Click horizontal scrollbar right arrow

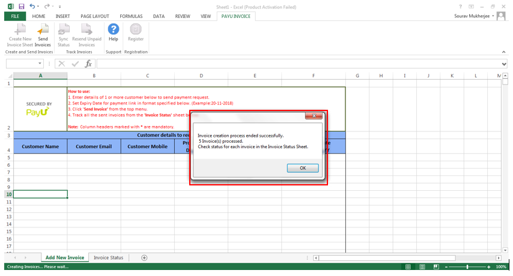click(x=498, y=258)
